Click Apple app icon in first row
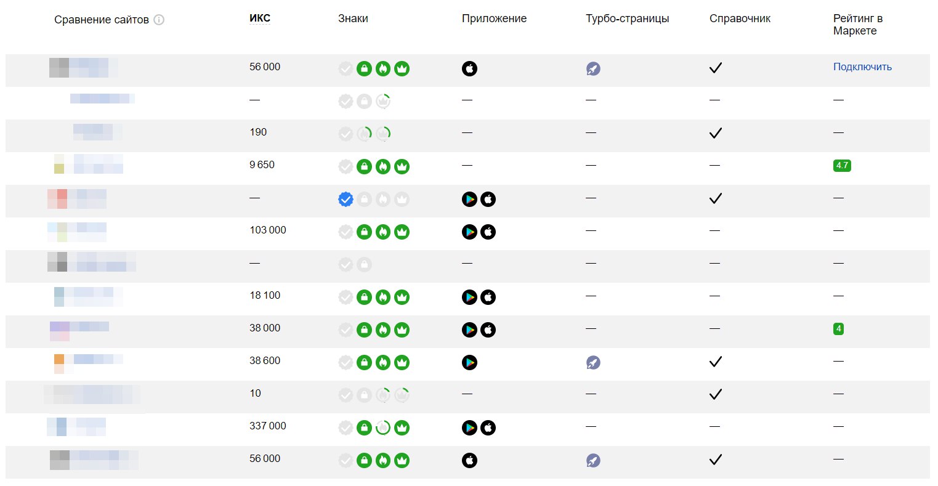 (x=469, y=68)
